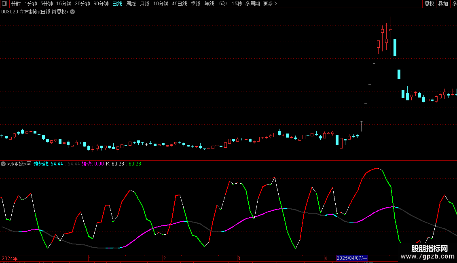Click the magenta 转势 indicator label

point(93,164)
